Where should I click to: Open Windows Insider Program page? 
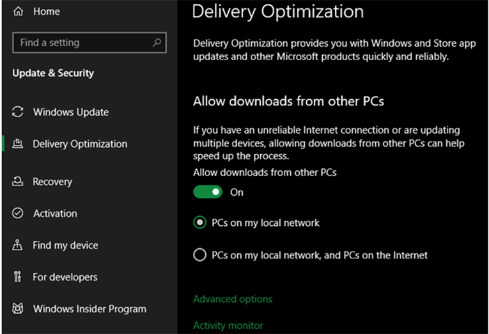click(x=89, y=309)
